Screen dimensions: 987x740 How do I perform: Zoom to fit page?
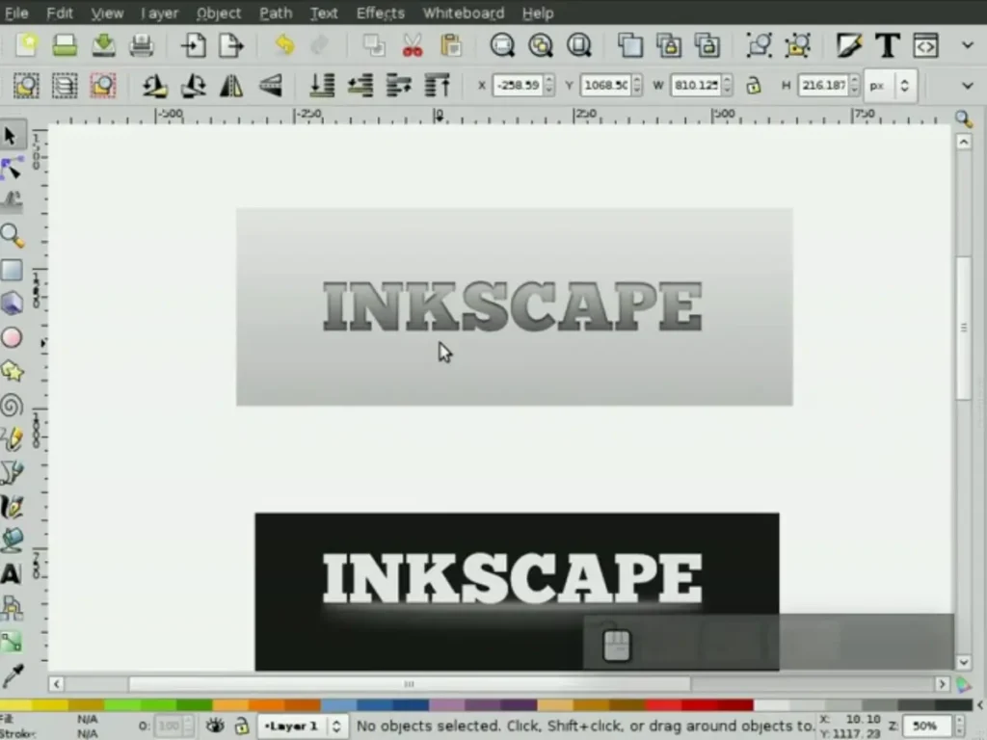pos(579,45)
